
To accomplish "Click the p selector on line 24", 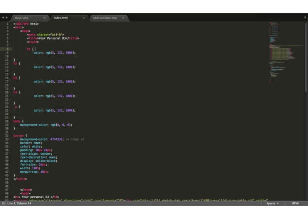I will pos(16,107).
